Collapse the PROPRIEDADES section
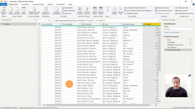Viewport: 195px width, 109px height. click(x=163, y=24)
